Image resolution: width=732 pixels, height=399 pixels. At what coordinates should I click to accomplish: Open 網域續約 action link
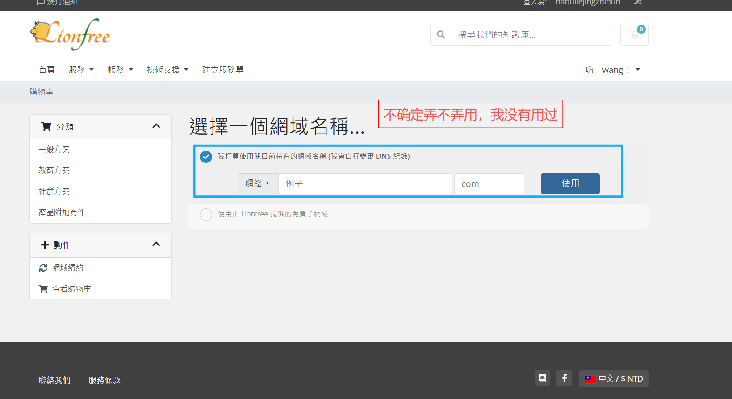pyautogui.click(x=100, y=268)
